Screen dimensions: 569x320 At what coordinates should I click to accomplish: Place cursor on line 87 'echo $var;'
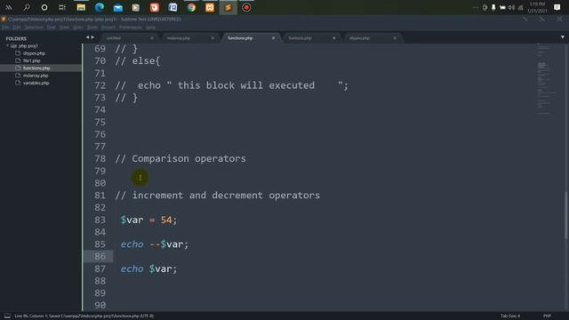148,268
